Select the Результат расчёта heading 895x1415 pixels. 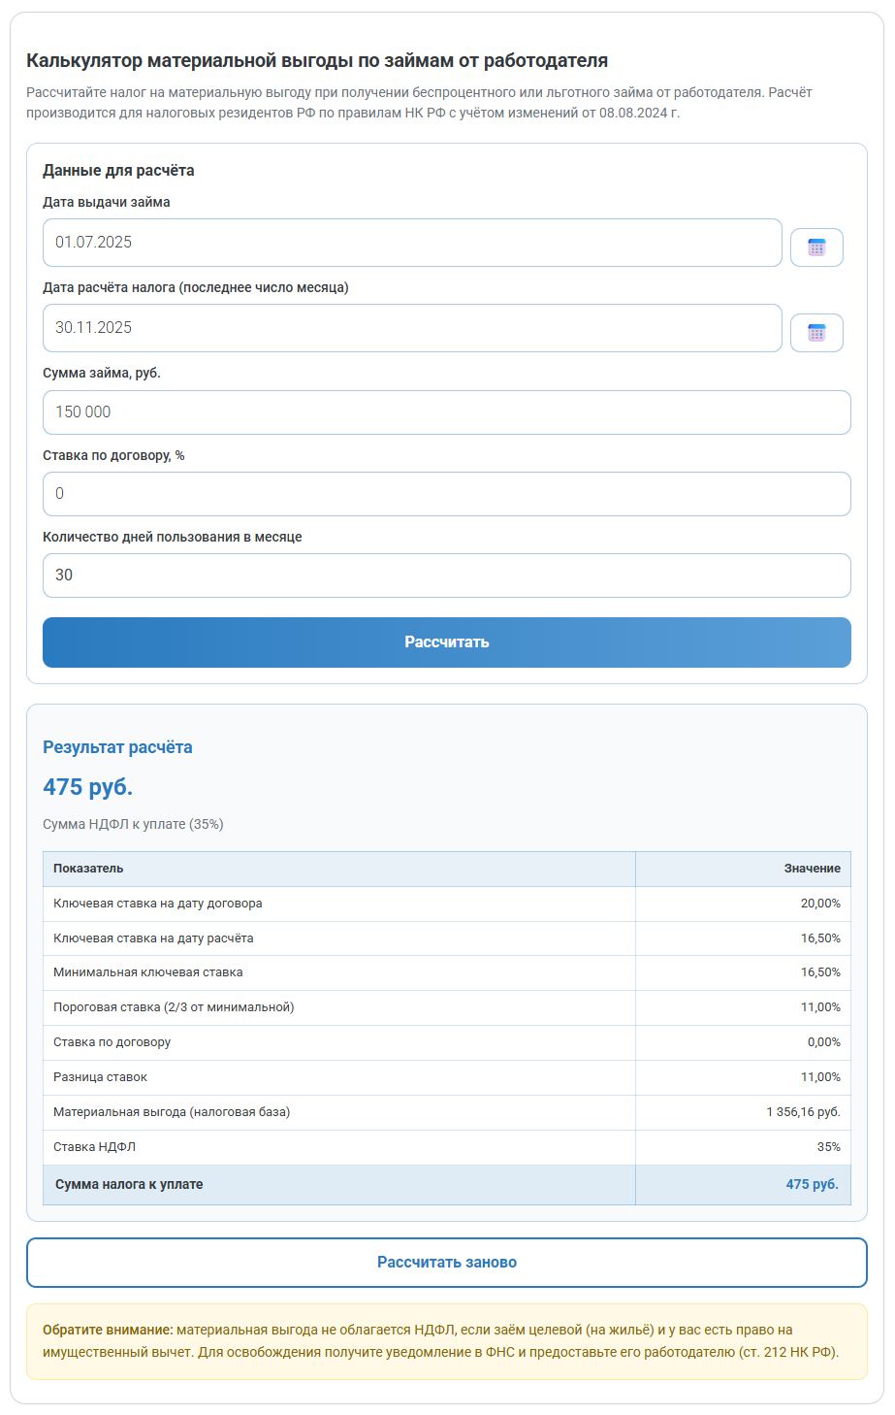tap(116, 747)
